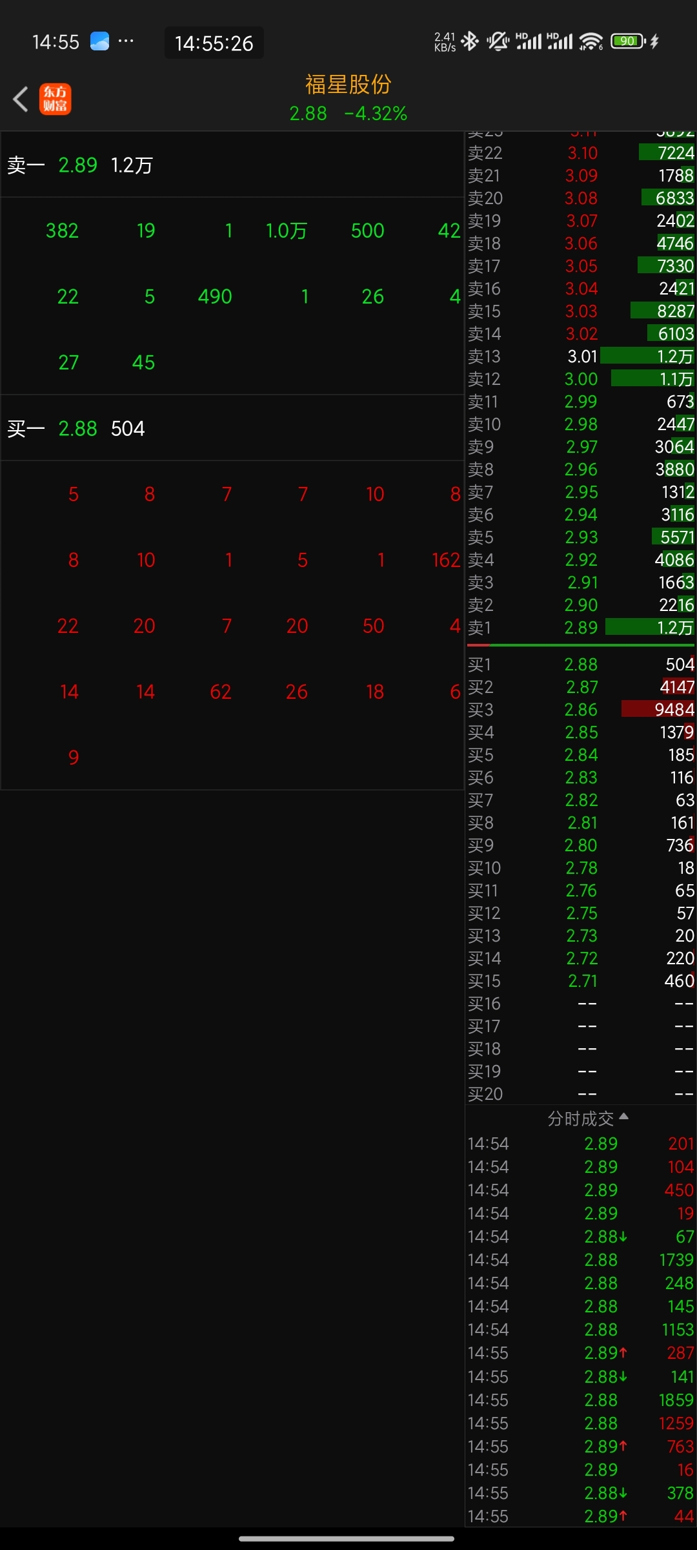The image size is (697, 1550).
Task: Tap the 卖8 row at 2.96
Action: coord(581,470)
